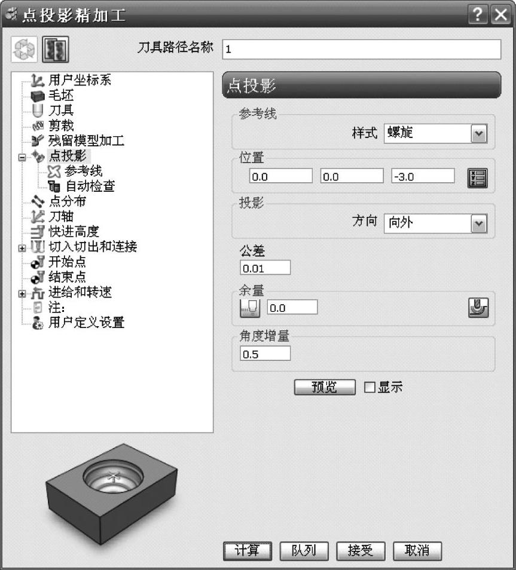Toggle the axial thickness icon left of 余量 field
Screen dimensions: 516x570
tap(250, 308)
